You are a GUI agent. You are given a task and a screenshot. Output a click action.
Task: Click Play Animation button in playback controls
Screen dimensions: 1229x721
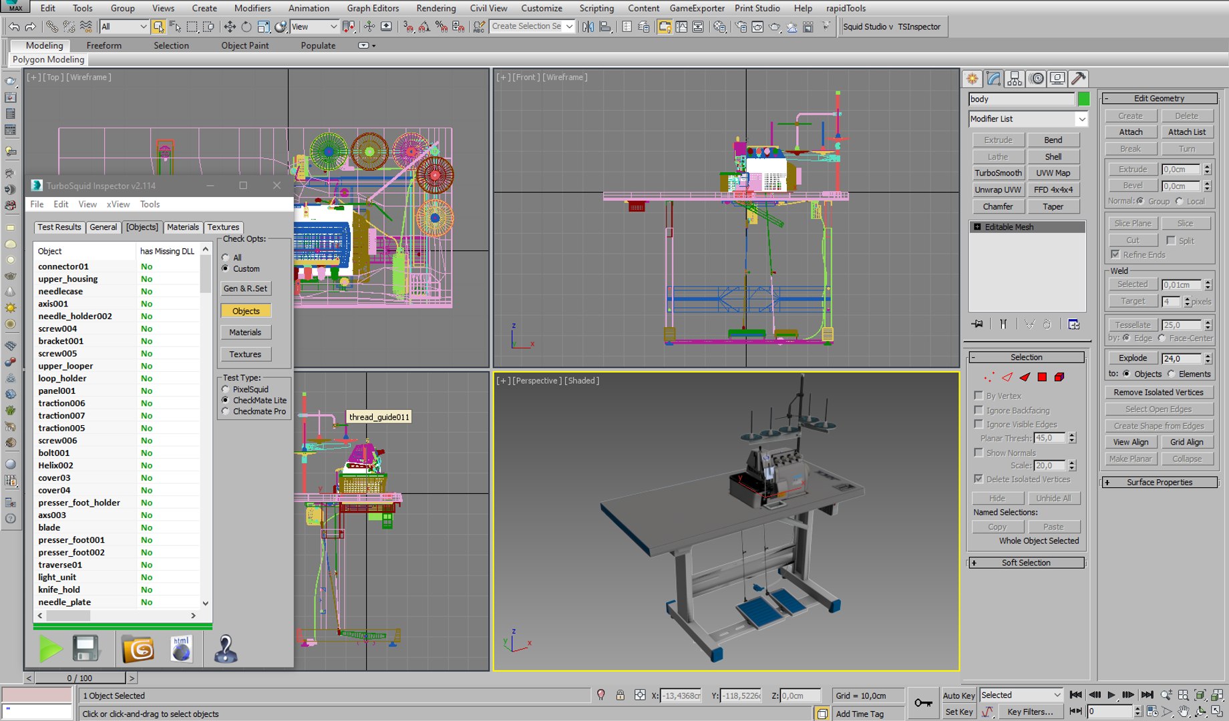1111,695
